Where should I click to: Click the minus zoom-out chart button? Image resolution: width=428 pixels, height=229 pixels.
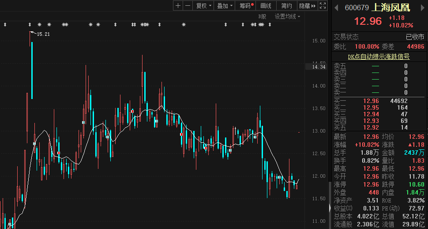[x=188, y=6]
